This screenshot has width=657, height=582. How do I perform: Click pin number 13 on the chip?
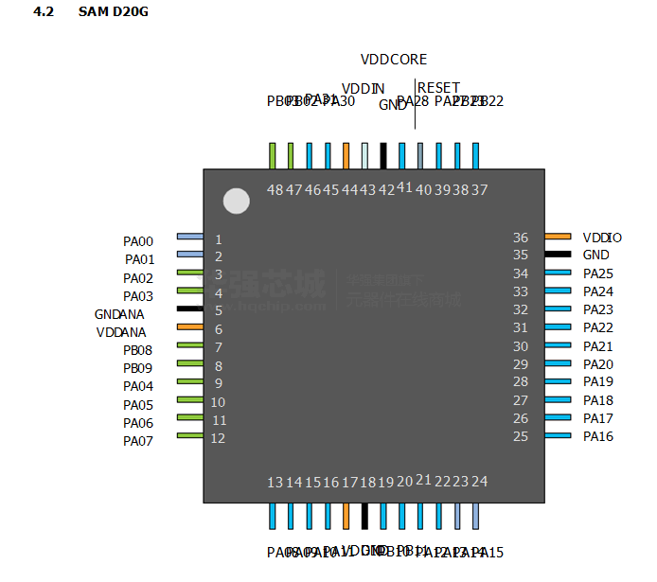(275, 483)
